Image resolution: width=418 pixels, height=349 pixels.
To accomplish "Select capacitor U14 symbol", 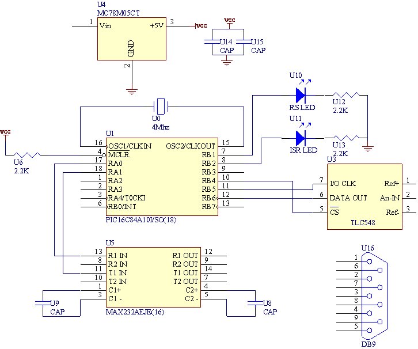I will pyautogui.click(x=212, y=41).
